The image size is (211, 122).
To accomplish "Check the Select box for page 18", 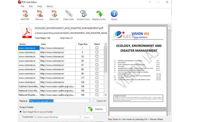I will [97, 56].
